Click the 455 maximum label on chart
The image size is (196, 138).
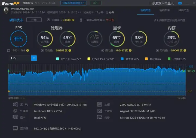coord(191,66)
